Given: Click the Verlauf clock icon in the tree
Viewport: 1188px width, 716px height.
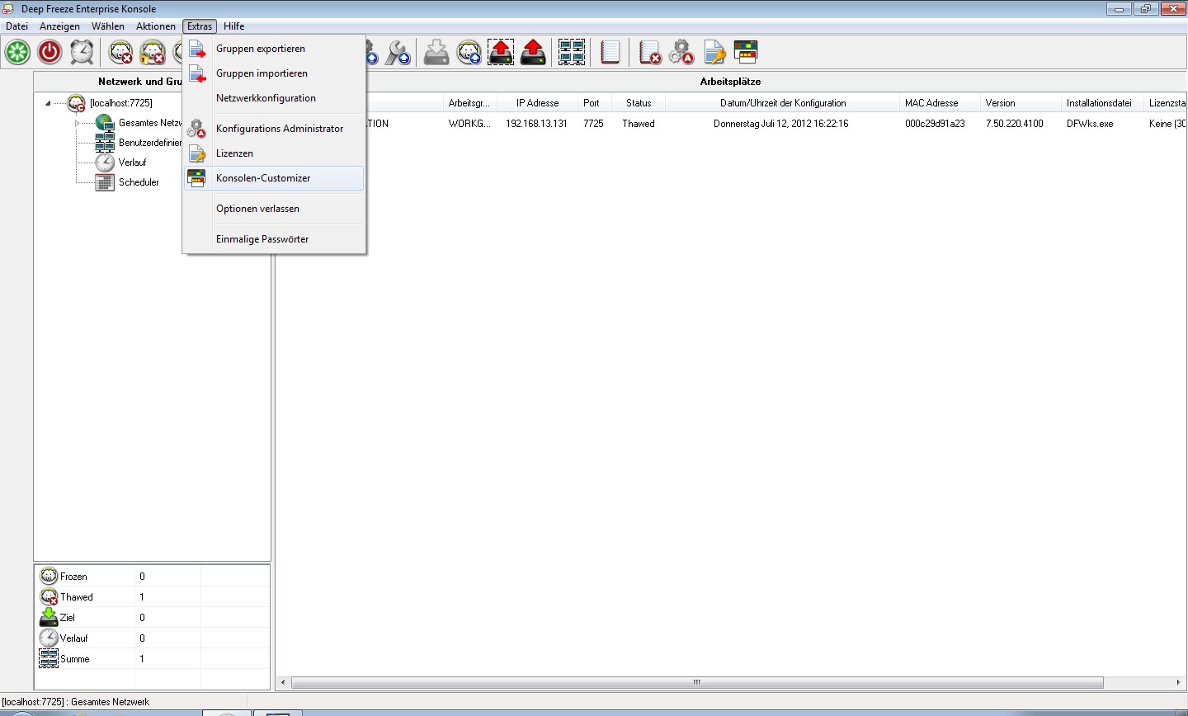Looking at the screenshot, I should click(105, 163).
